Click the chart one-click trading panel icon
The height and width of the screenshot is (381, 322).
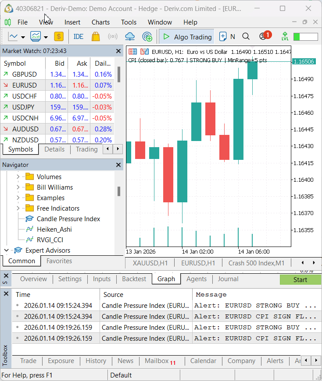click(132, 52)
